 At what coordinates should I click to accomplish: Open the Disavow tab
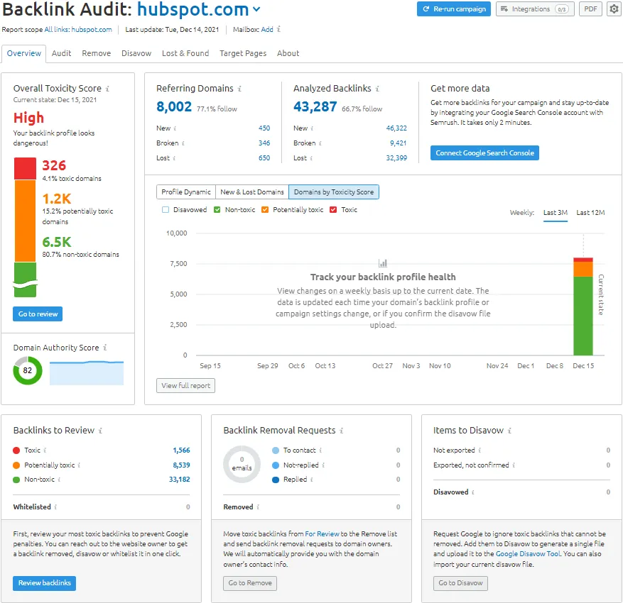click(x=136, y=53)
